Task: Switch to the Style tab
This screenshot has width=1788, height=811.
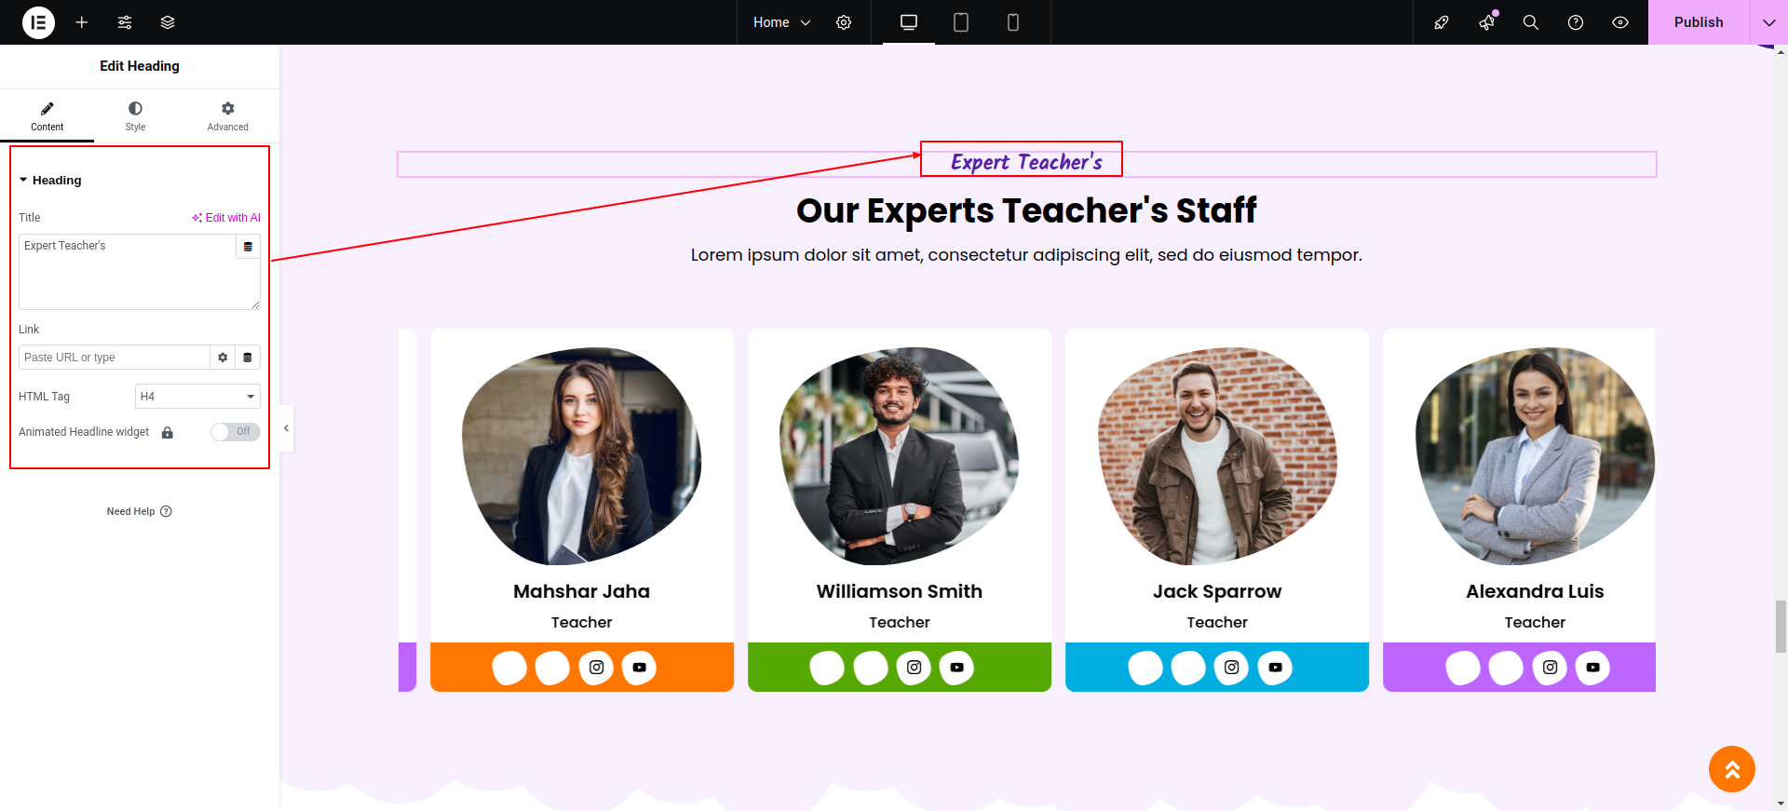Action: [x=135, y=115]
